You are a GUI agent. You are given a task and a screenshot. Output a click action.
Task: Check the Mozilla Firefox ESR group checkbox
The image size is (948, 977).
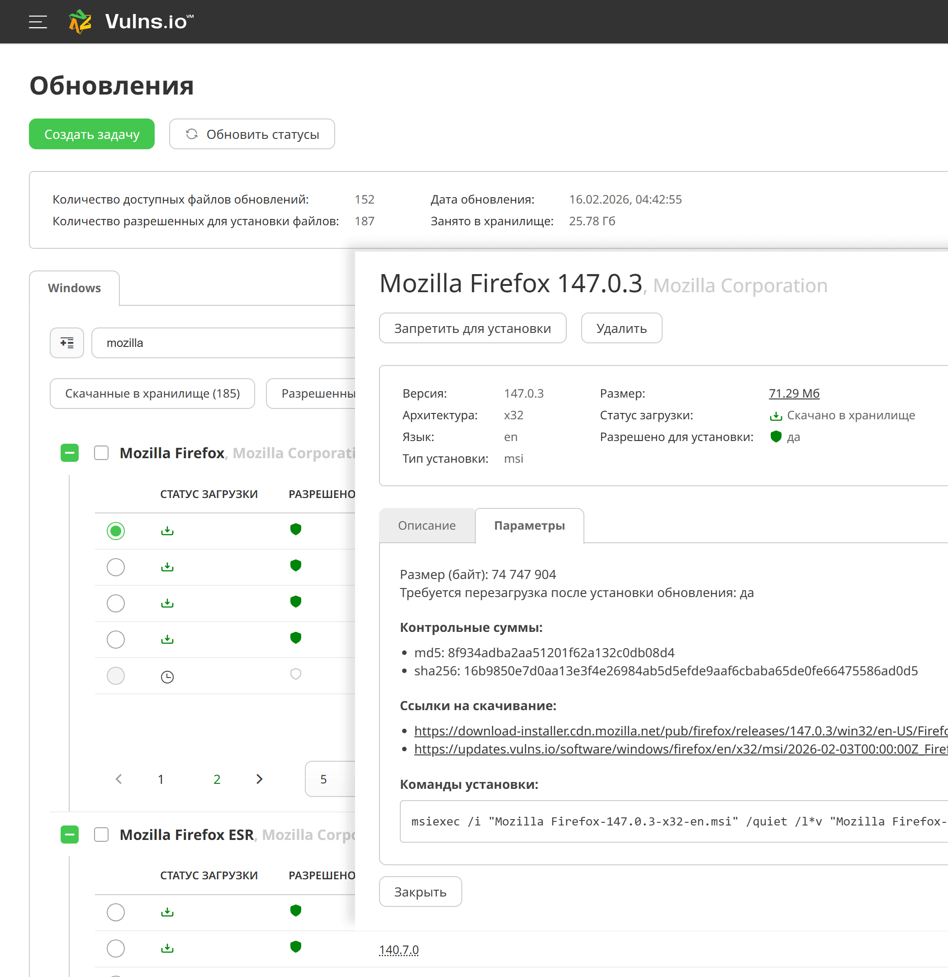pyautogui.click(x=101, y=835)
